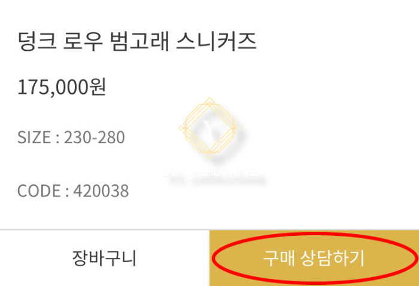Click the gray divider line above 장바구니
Screen dimensions: 419x286
pyautogui.click(x=105, y=229)
